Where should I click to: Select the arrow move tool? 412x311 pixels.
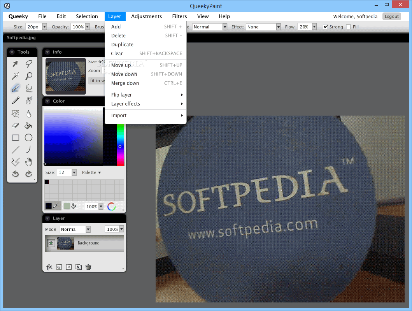pos(15,63)
